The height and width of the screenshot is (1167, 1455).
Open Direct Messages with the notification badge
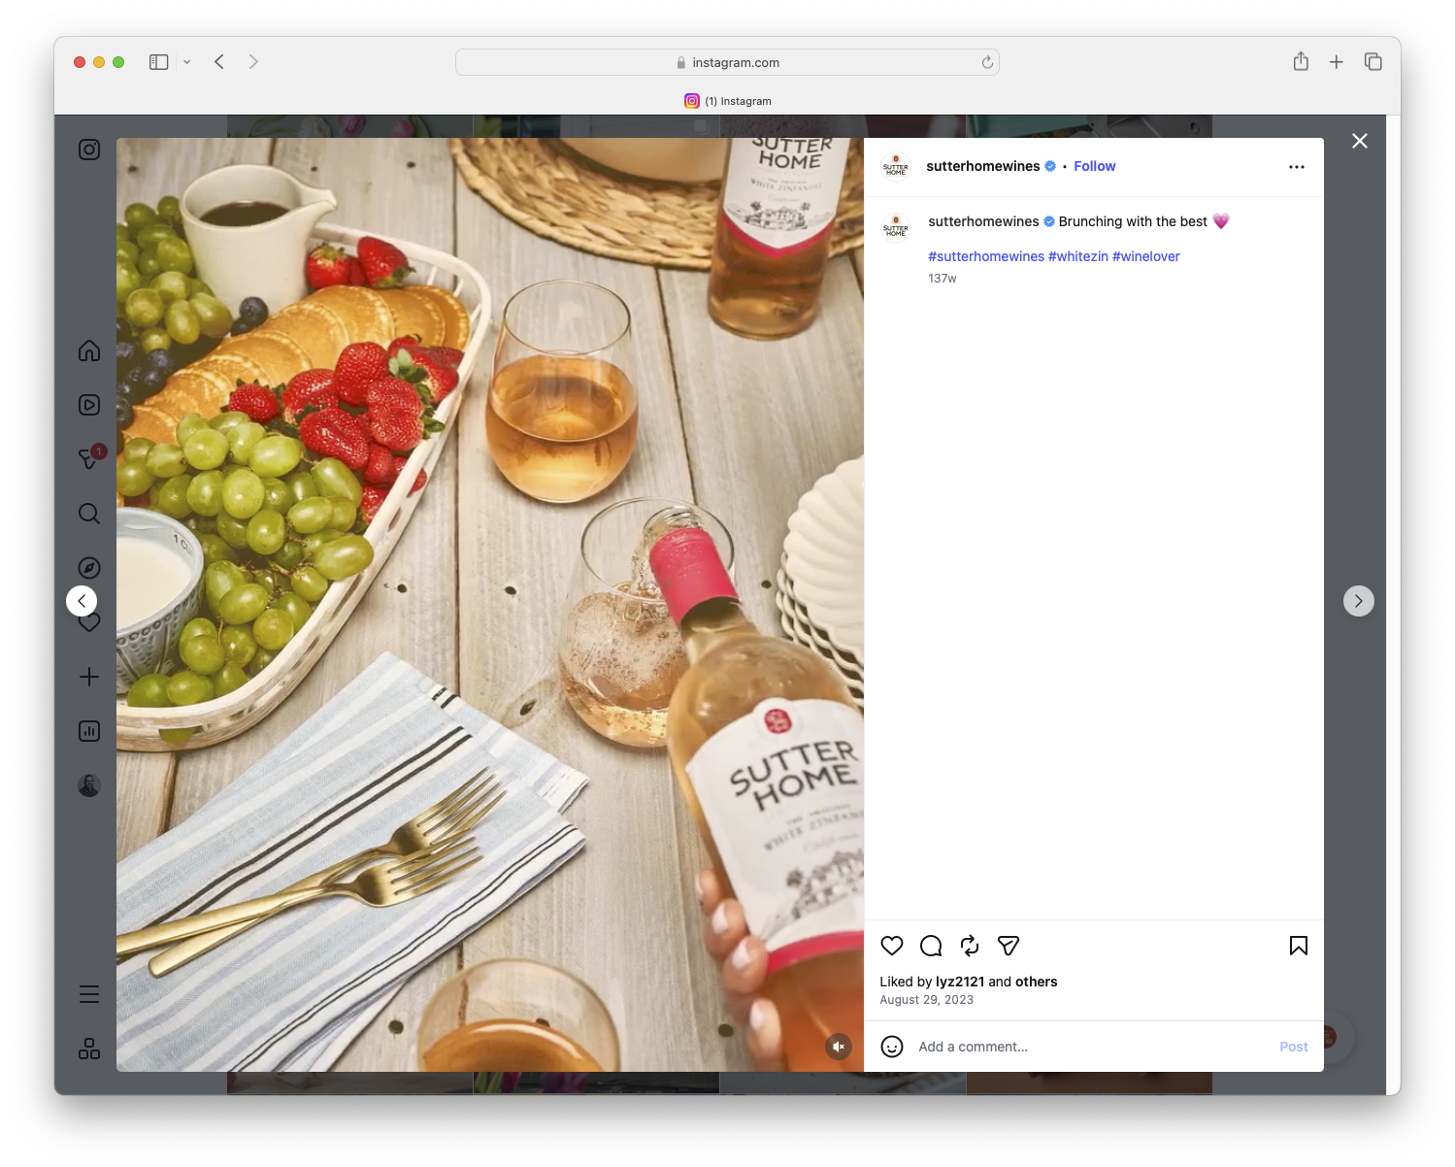tap(88, 459)
